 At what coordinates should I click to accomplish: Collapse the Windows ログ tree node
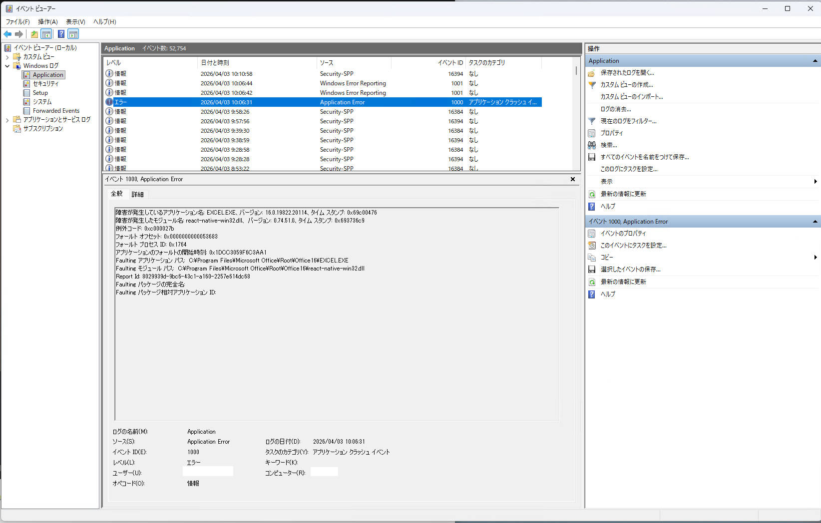click(x=7, y=66)
